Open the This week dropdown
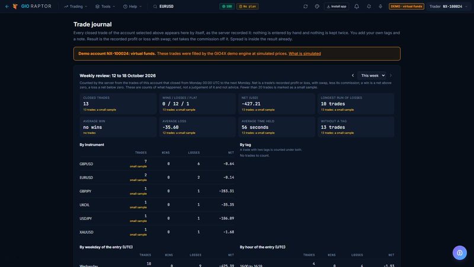 (x=371, y=75)
